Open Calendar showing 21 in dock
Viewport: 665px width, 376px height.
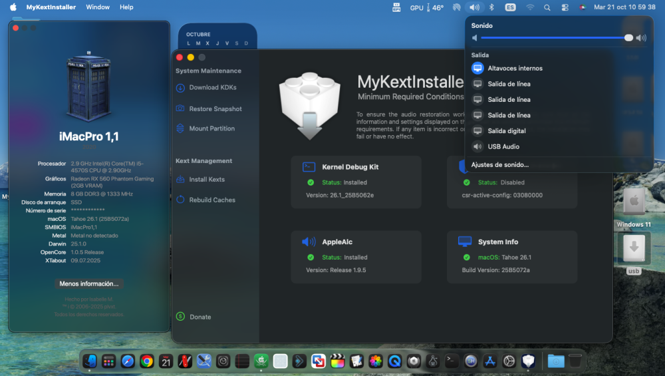tap(166, 361)
